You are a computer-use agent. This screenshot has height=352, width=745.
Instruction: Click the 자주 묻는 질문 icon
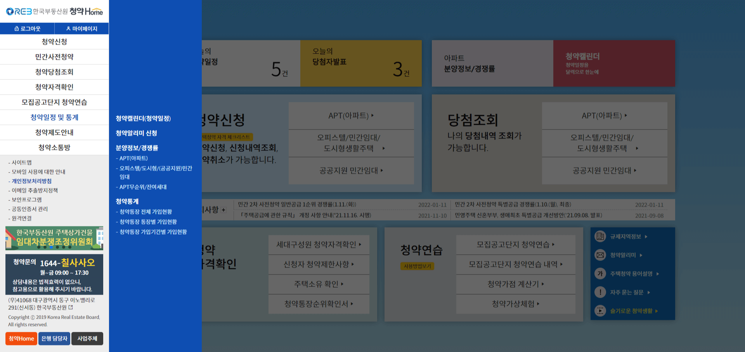[x=600, y=292]
